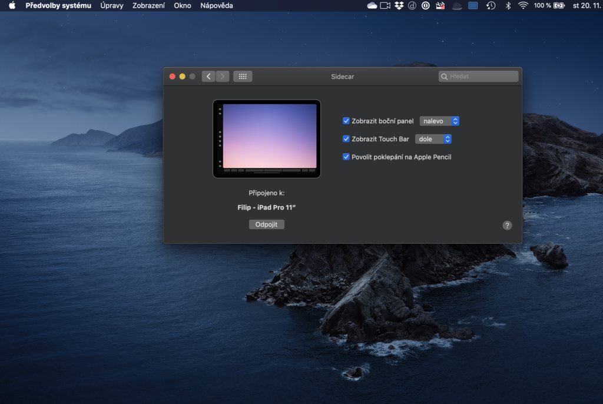Click the iPad preview thumbnail
603x404 pixels.
click(x=267, y=139)
